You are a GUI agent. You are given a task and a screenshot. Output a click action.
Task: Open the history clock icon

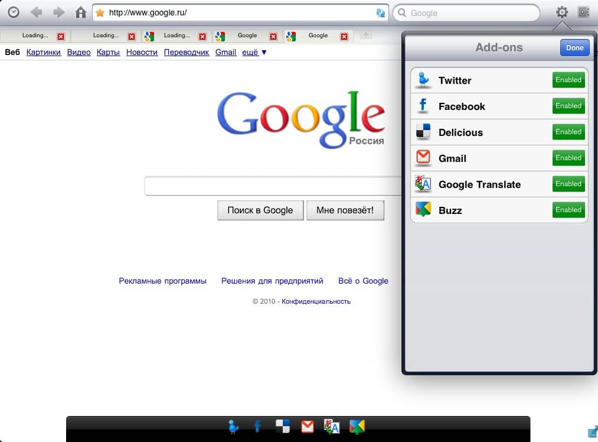[x=14, y=12]
